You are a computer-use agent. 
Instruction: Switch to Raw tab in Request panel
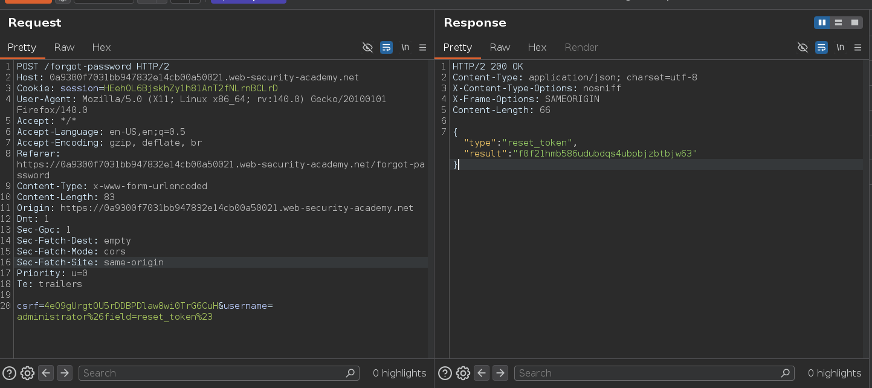click(64, 47)
